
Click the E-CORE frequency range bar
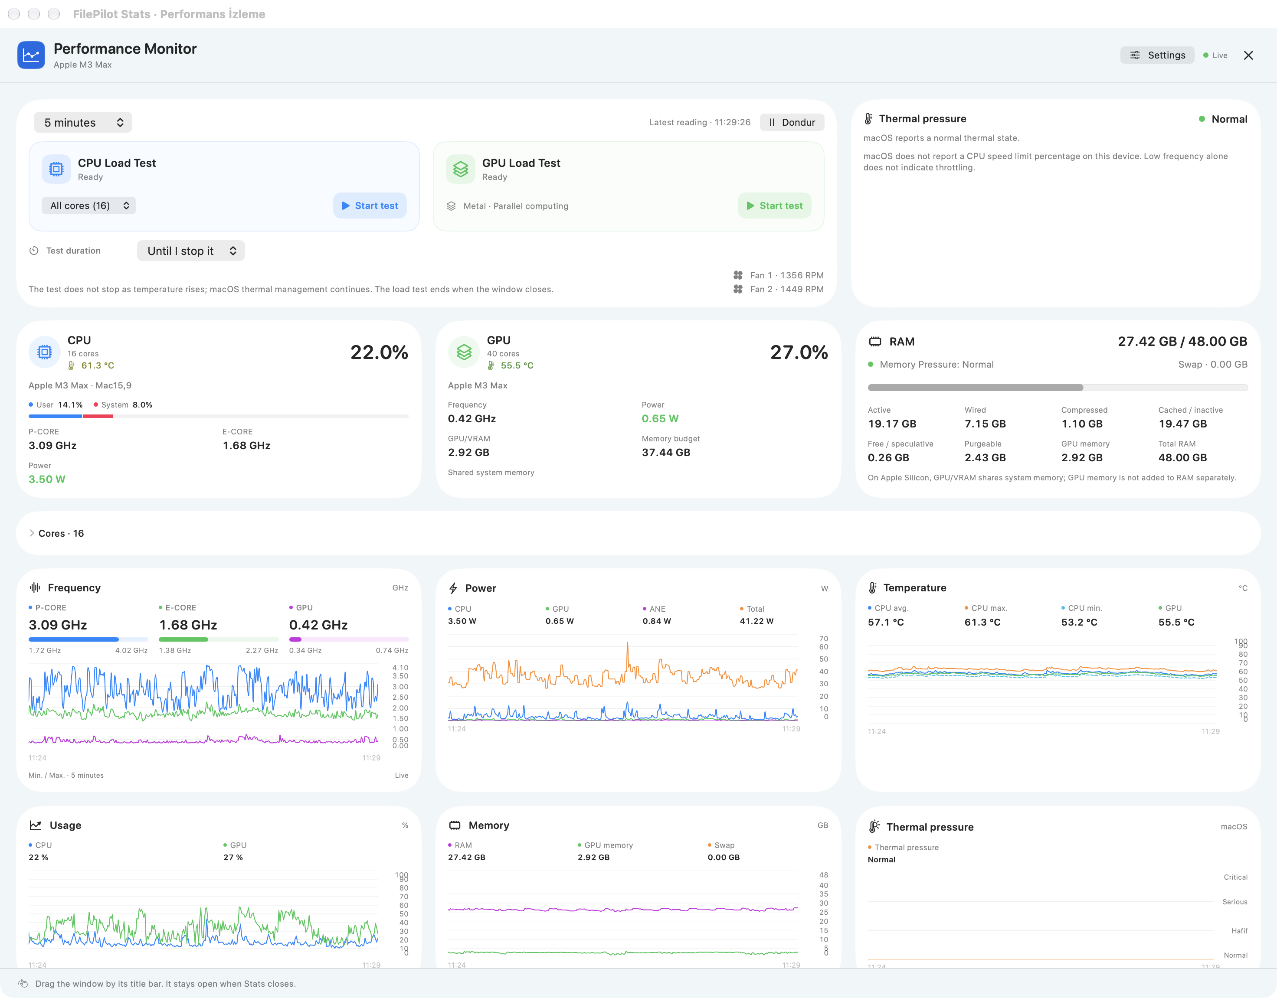point(219,640)
